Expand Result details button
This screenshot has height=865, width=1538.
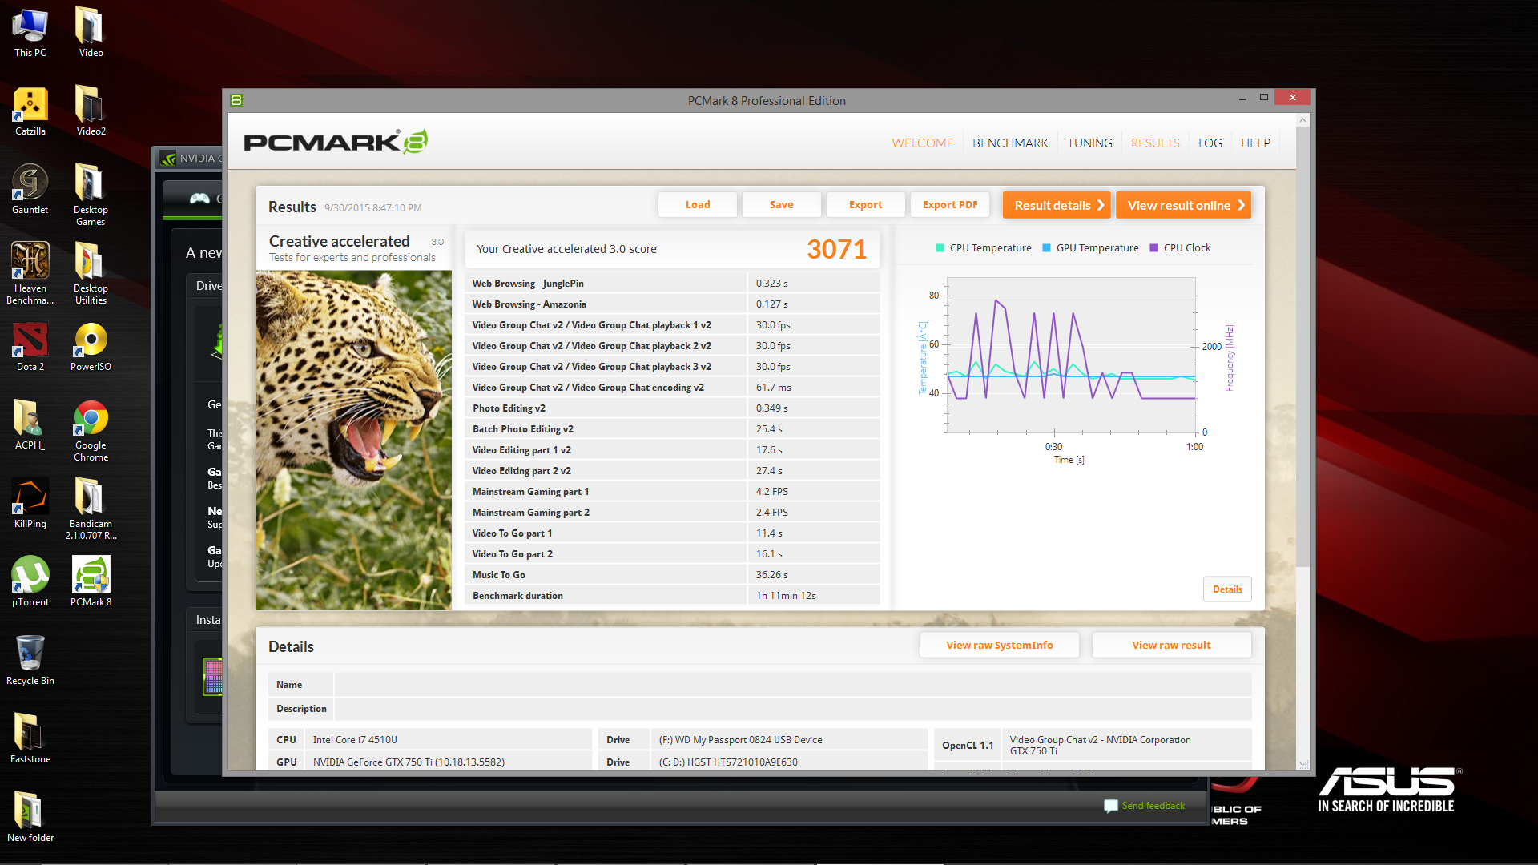coord(1056,205)
